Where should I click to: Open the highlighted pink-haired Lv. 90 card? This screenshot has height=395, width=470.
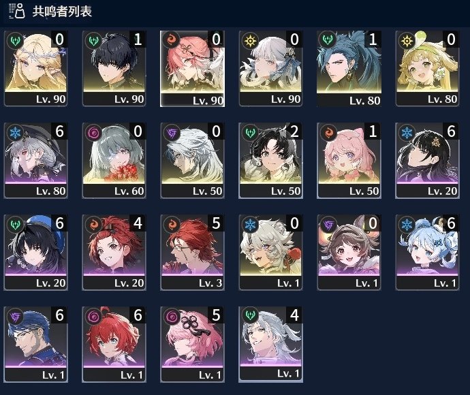tap(192, 69)
